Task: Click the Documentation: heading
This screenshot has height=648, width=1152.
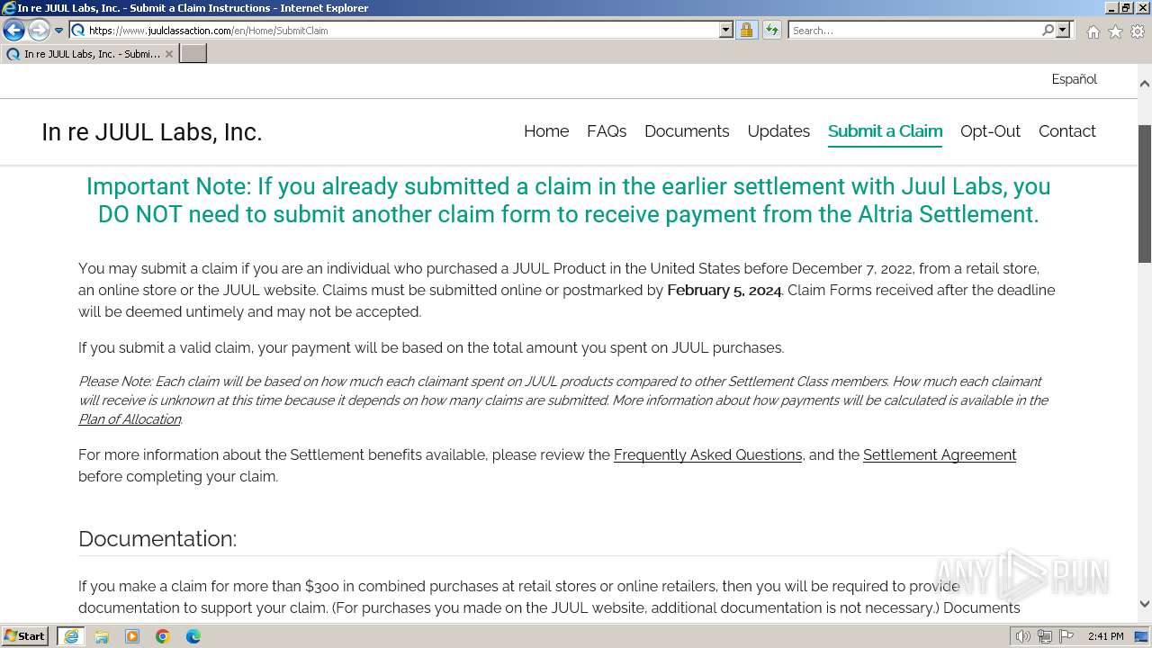Action: (x=157, y=539)
